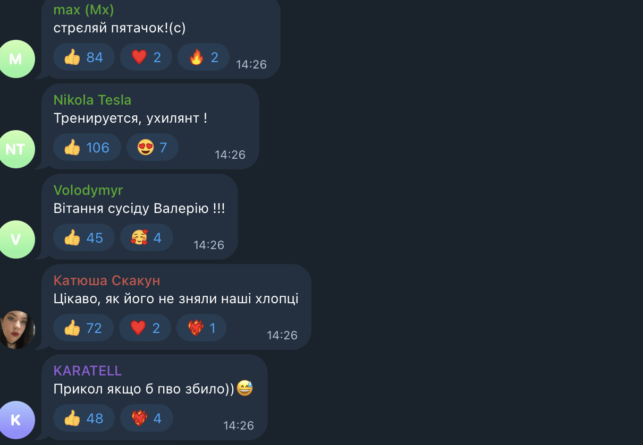Open Катюша Скакун's profile name link
The height and width of the screenshot is (445, 643).
[x=107, y=280]
